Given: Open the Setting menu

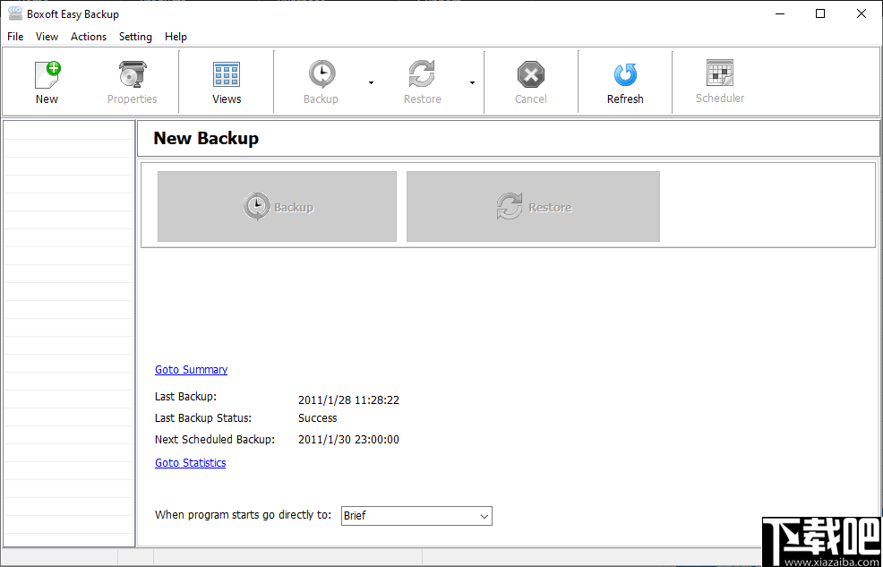Looking at the screenshot, I should [135, 37].
